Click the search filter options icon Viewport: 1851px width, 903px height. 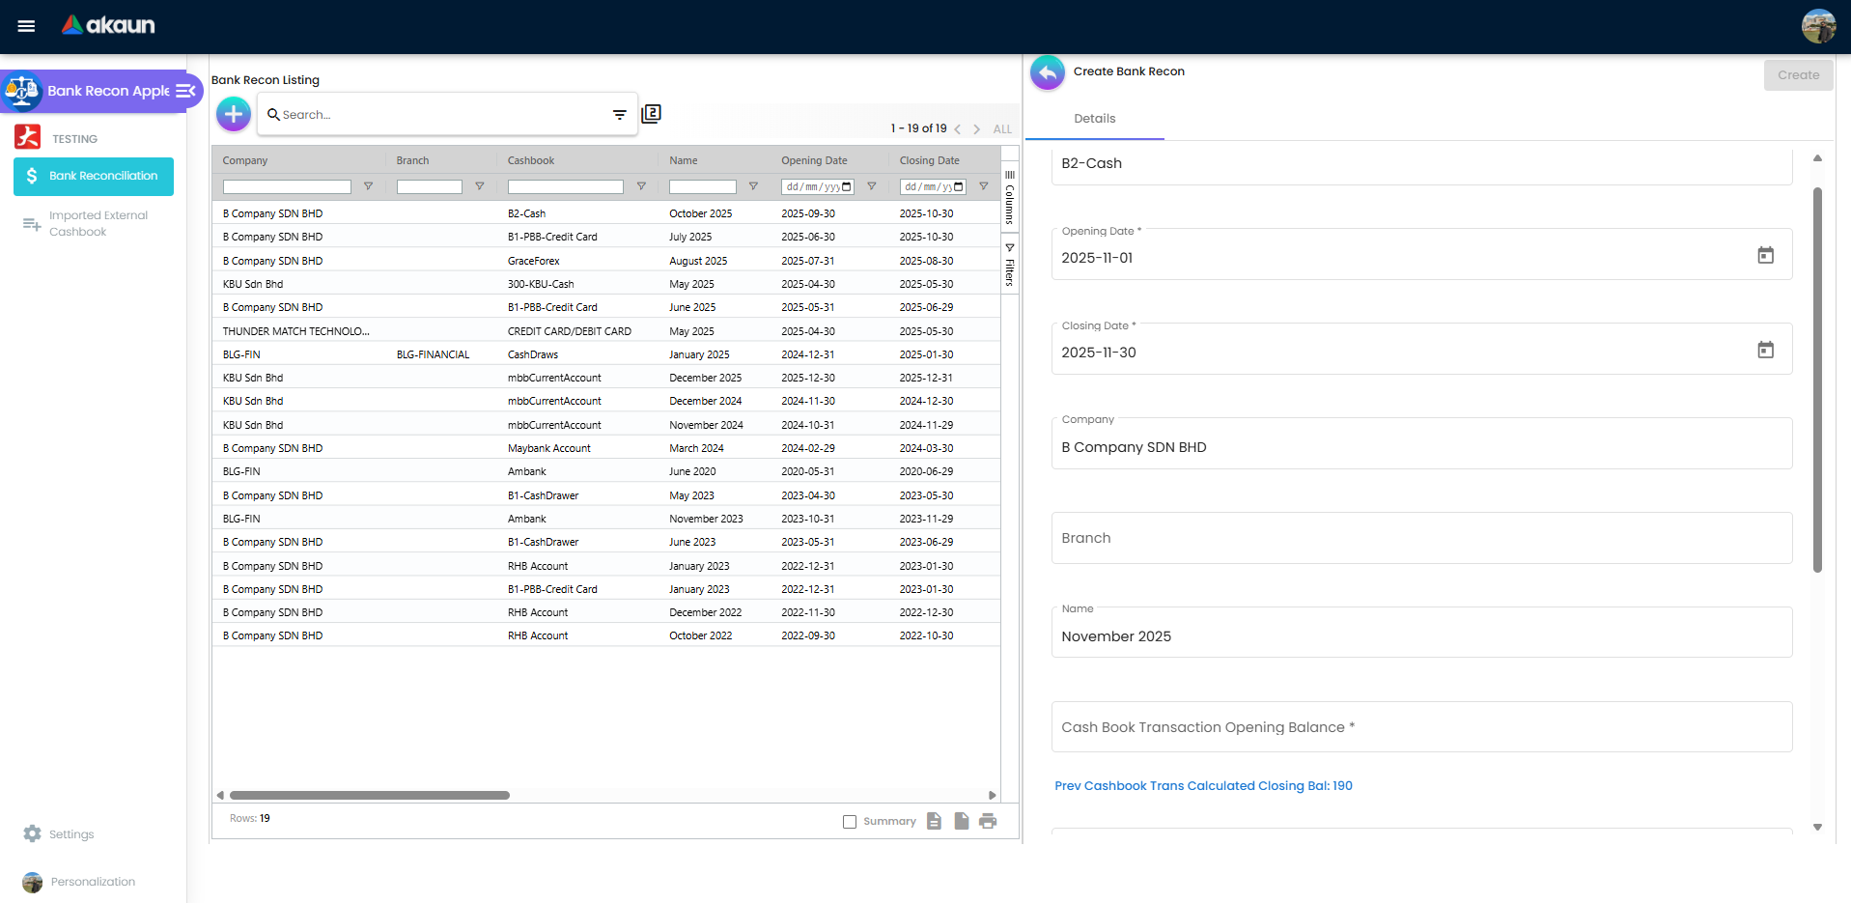pos(619,115)
